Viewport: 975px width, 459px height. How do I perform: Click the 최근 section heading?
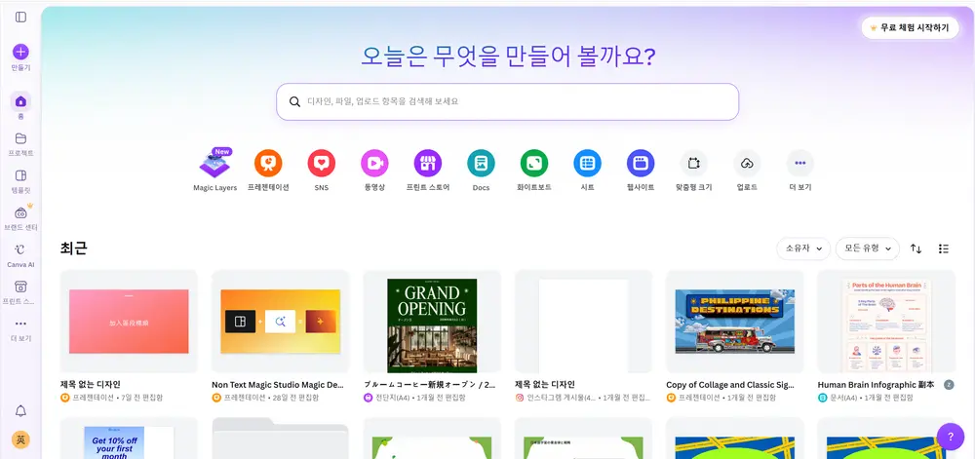click(x=74, y=249)
